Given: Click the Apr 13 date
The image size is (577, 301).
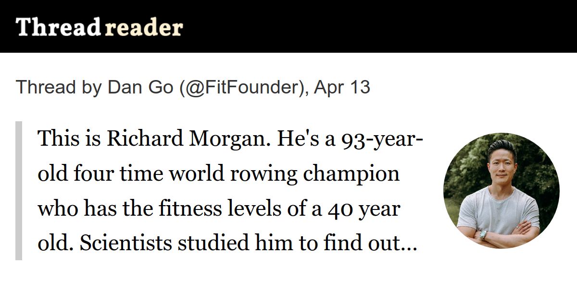Looking at the screenshot, I should (x=342, y=87).
